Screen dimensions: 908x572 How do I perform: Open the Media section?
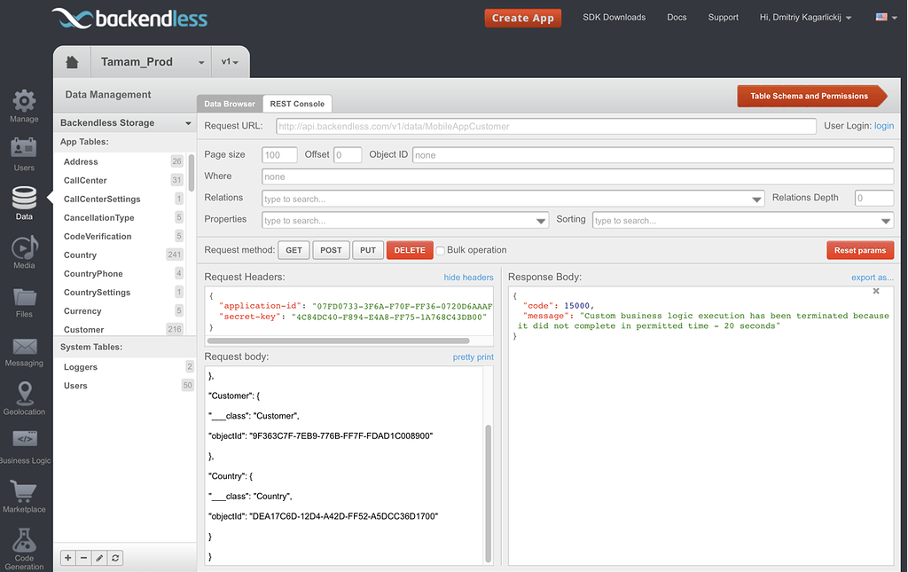24,251
